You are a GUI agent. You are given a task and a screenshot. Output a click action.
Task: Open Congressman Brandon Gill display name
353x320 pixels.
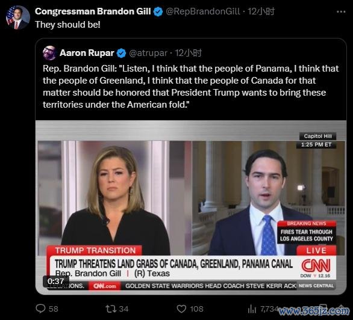click(93, 11)
